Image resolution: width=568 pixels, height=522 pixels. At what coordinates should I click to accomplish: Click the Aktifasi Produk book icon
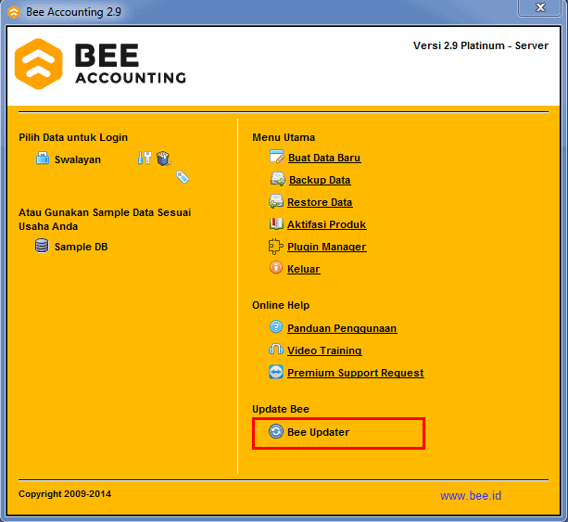tap(276, 223)
